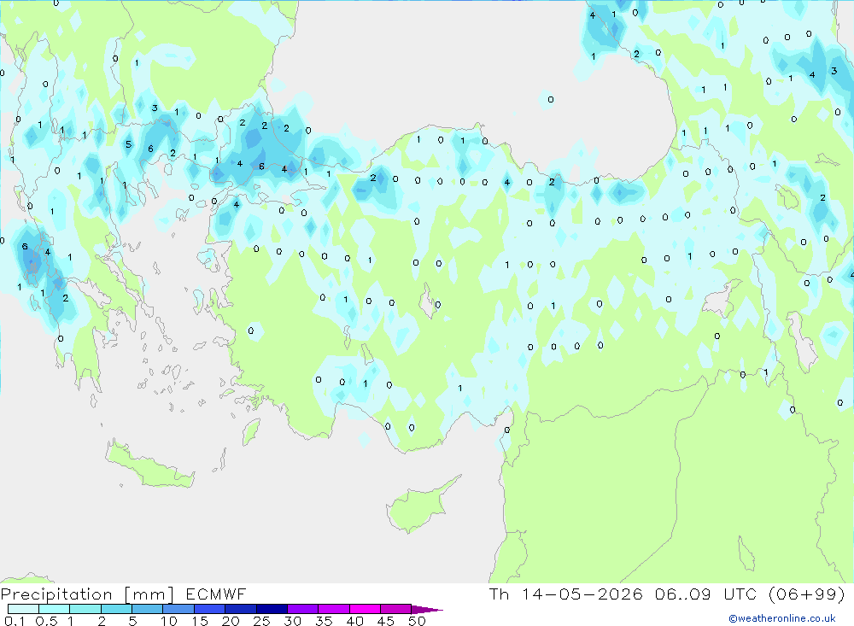Click the 0.1 to 0.5 legend swatch
The height and width of the screenshot is (626, 854).
click(23, 609)
